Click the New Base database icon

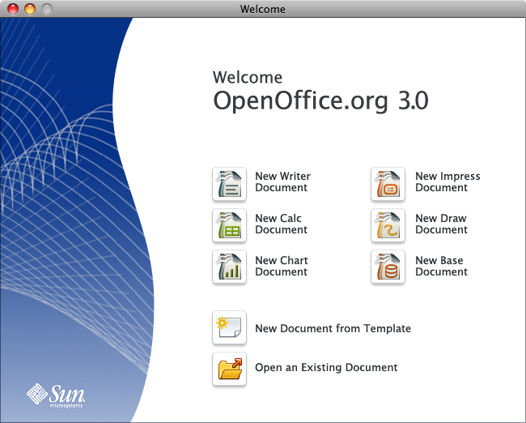coord(388,267)
